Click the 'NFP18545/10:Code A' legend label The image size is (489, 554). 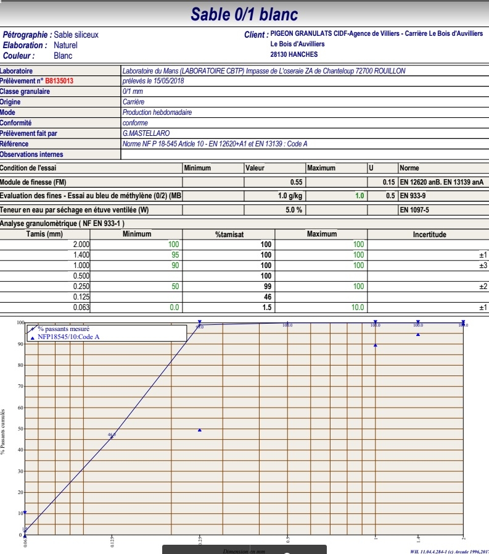click(68, 337)
